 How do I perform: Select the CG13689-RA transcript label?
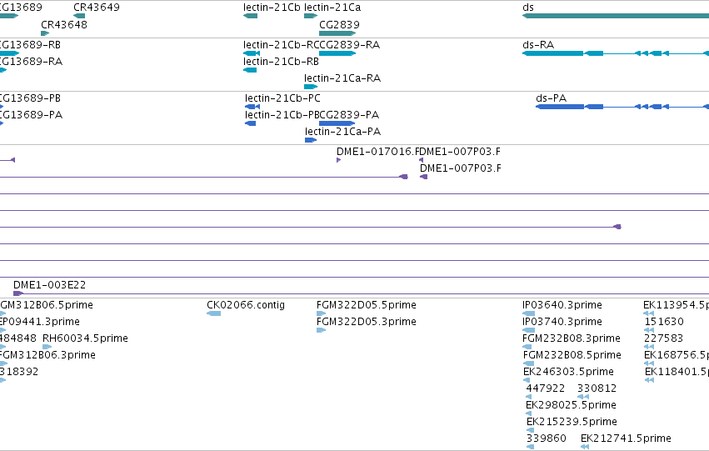pos(31,62)
